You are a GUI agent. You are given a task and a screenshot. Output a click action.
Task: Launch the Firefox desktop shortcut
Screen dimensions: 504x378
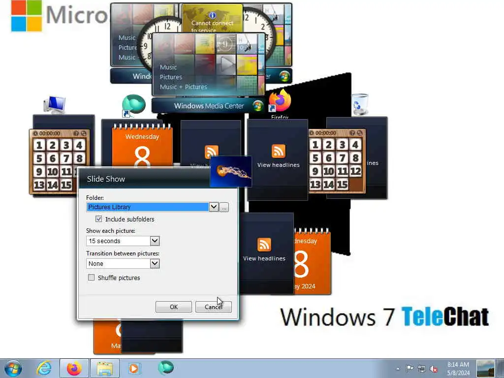(280, 104)
